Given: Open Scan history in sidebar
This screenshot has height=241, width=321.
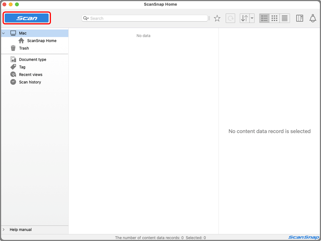Looking at the screenshot, I should tap(35, 82).
